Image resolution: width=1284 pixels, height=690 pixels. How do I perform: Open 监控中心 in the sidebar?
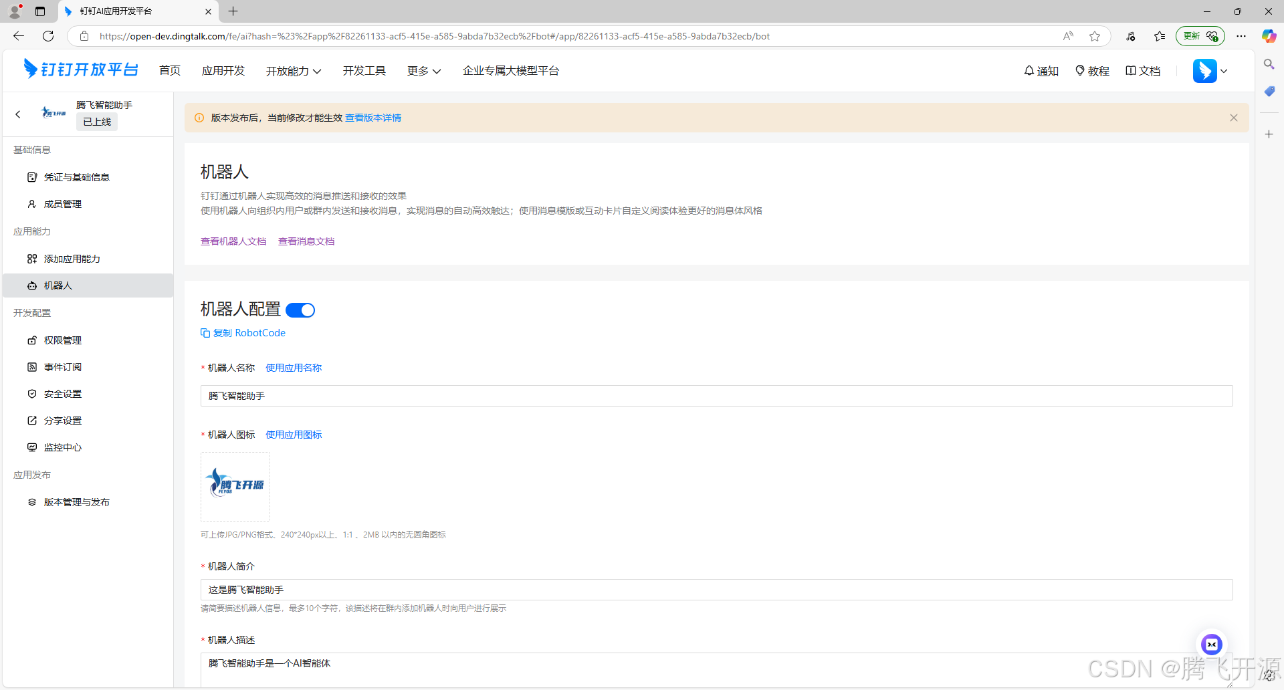[88, 447]
